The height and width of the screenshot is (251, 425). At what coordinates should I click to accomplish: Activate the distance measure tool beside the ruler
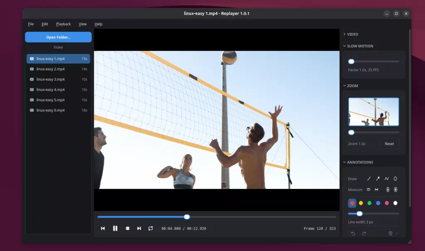point(376,190)
